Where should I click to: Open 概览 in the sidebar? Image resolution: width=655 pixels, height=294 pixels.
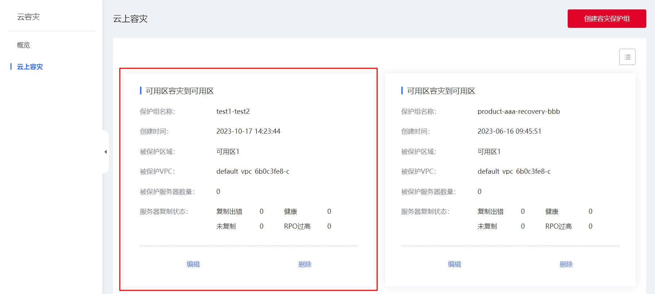[23, 45]
